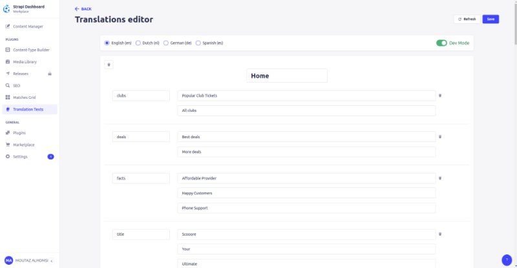Open Content-Type Builder plugin
517x268 pixels.
click(x=30, y=50)
